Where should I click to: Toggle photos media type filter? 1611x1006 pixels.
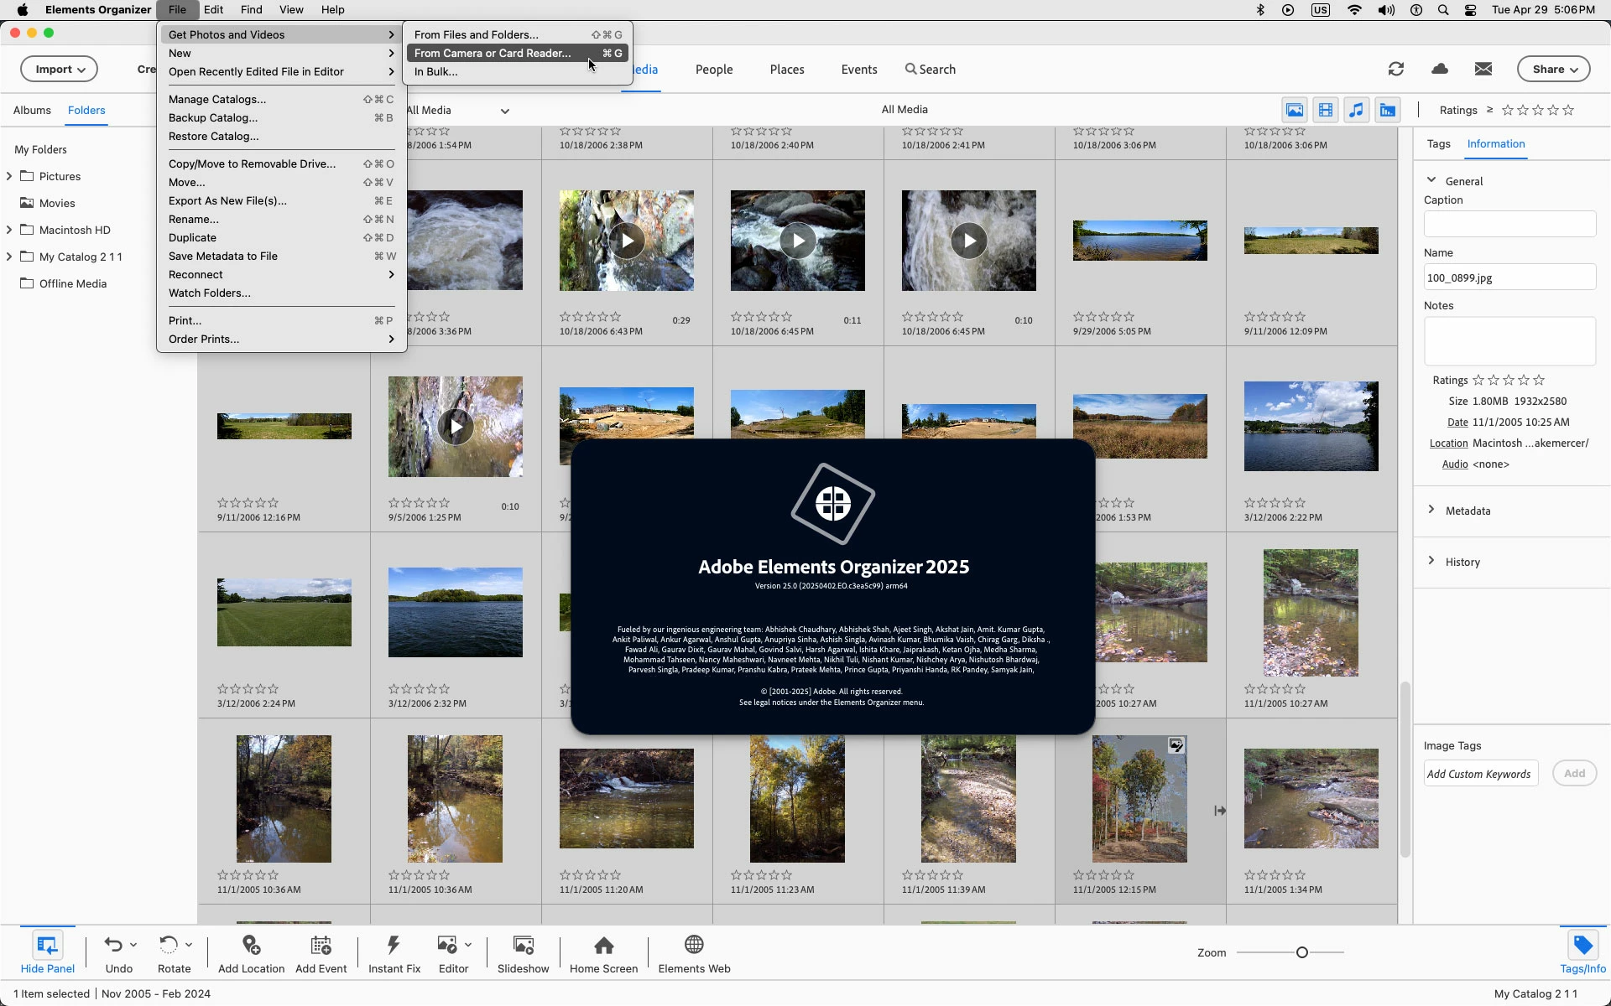coord(1295,110)
